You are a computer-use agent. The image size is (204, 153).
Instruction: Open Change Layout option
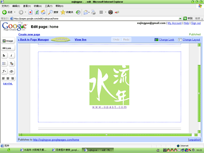pyautogui.click(x=189, y=40)
